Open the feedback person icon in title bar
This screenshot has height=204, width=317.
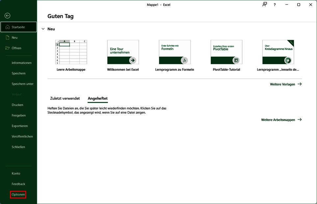(265, 5)
